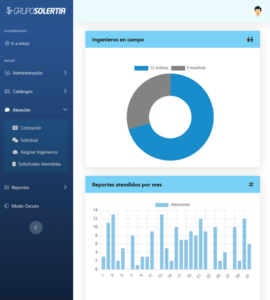Viewport: 270px width, 300px height.
Task: Click the Solicitud chat bubbles icon
Action: coord(15,140)
